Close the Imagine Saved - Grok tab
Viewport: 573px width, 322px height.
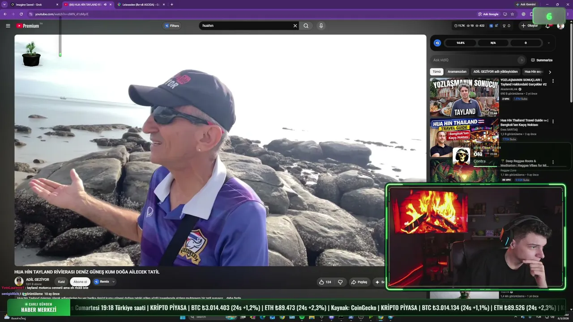click(57, 4)
